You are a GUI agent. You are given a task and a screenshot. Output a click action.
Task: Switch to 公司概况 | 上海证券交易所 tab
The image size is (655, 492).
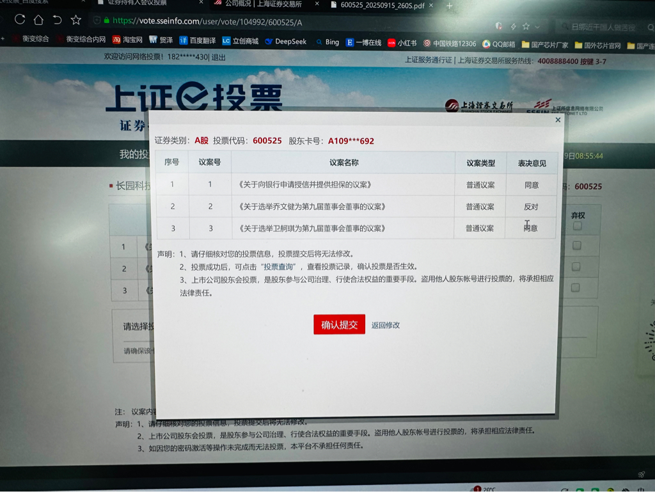pos(263,4)
